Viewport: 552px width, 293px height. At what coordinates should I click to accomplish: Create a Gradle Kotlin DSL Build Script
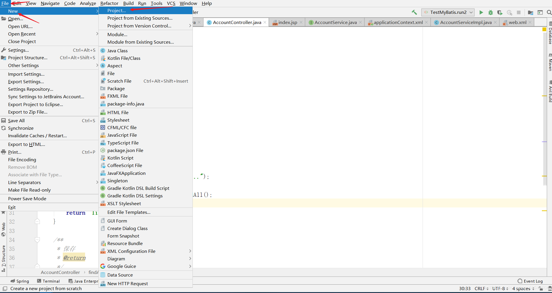pyautogui.click(x=146, y=188)
